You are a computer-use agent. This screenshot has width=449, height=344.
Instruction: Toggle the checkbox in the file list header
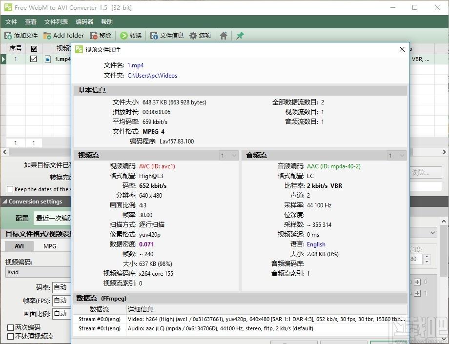(34, 49)
